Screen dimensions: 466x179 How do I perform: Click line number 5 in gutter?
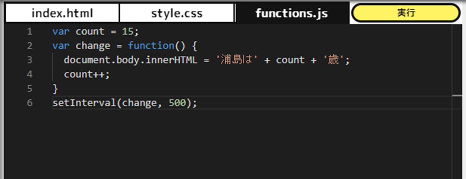click(29, 89)
